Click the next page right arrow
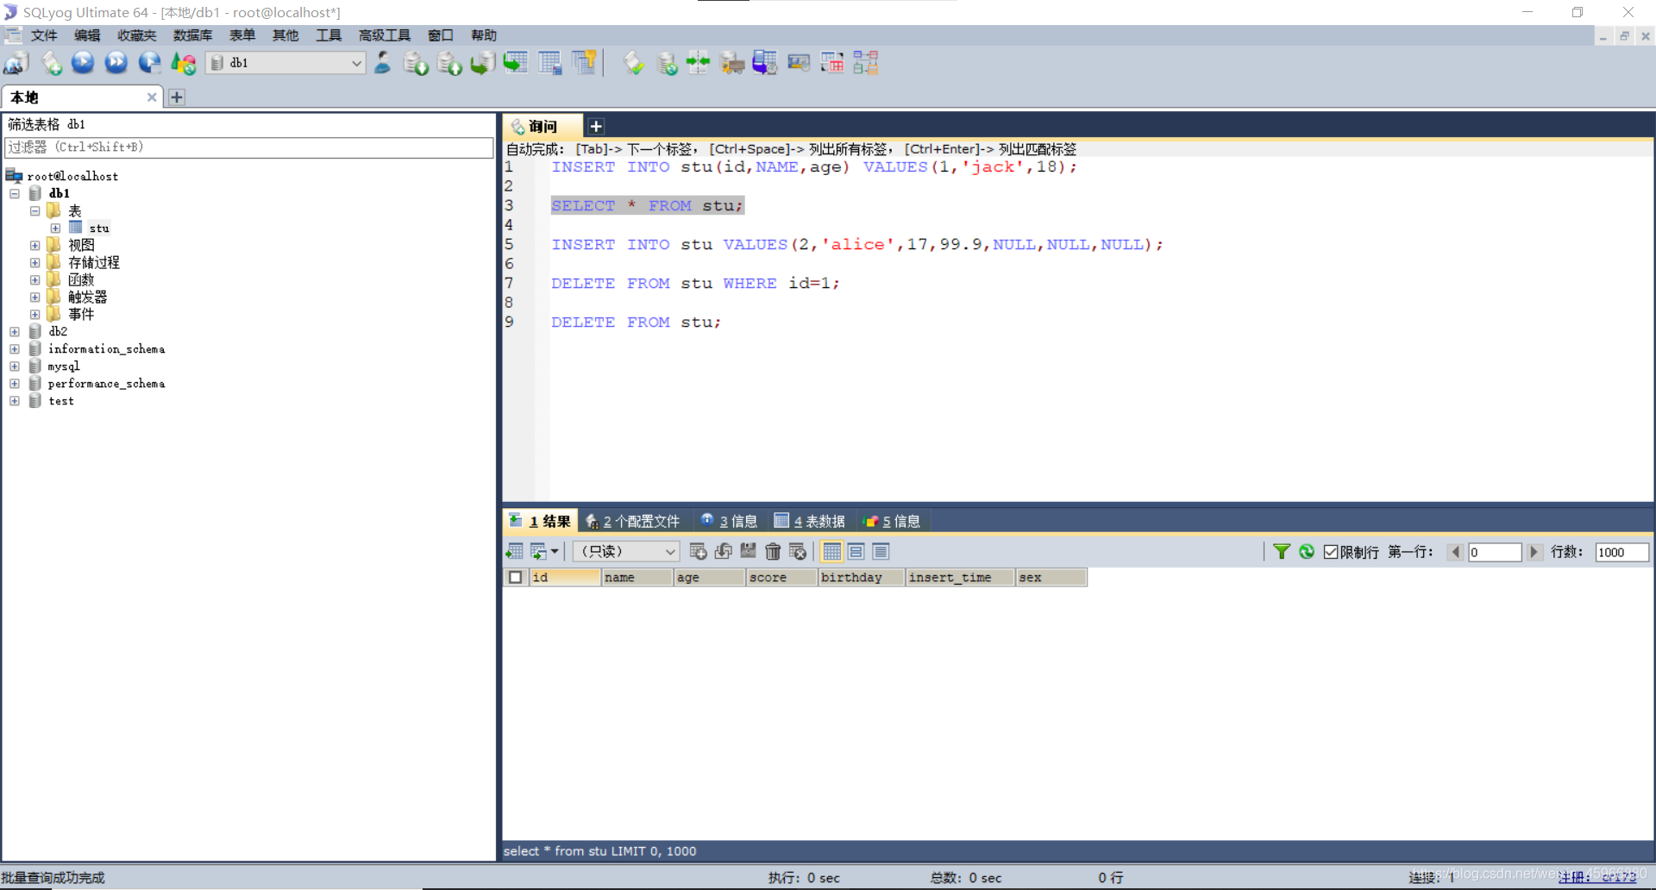 (x=1534, y=552)
